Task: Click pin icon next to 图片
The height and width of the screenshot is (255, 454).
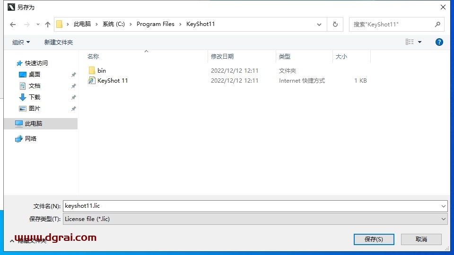Action: click(x=74, y=109)
